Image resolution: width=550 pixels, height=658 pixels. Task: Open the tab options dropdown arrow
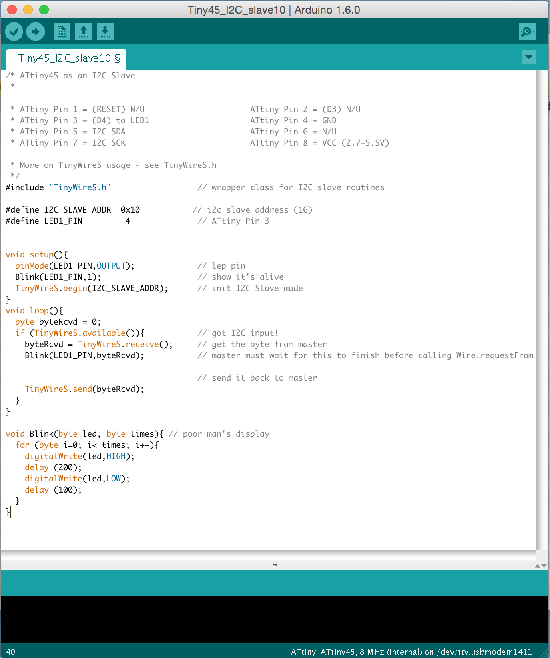coord(529,57)
